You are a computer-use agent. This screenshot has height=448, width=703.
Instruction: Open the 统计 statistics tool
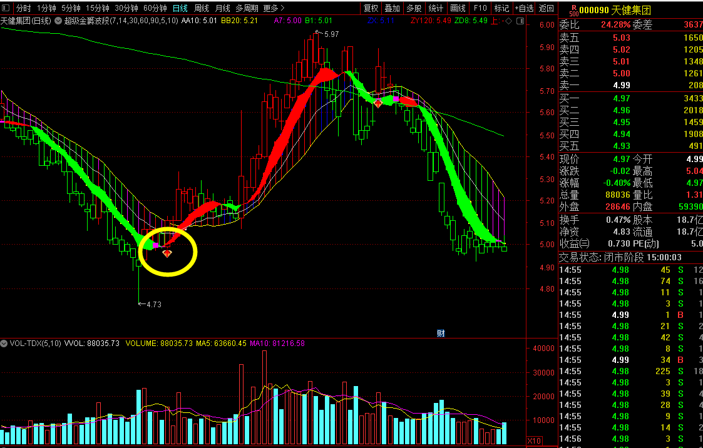436,8
